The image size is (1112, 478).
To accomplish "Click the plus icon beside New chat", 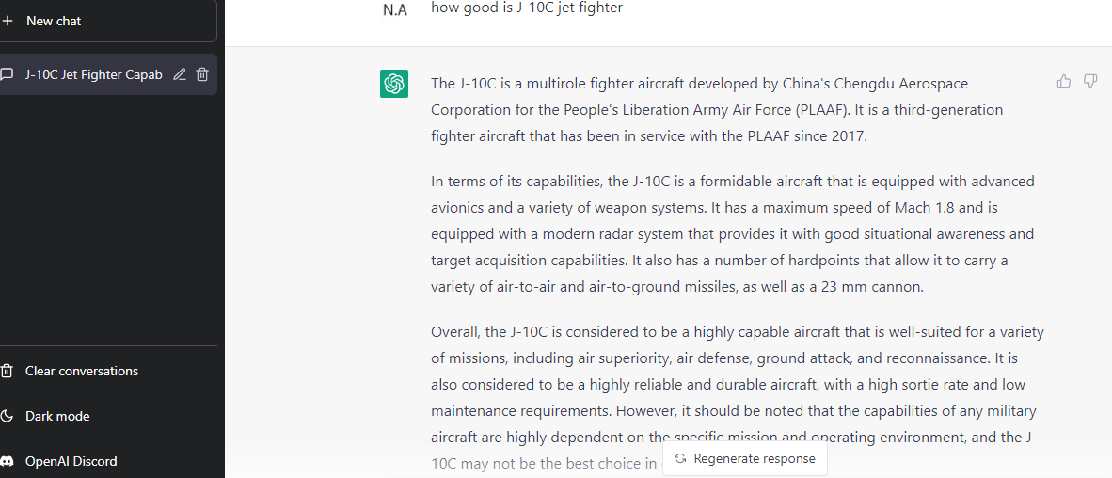I will tap(8, 22).
